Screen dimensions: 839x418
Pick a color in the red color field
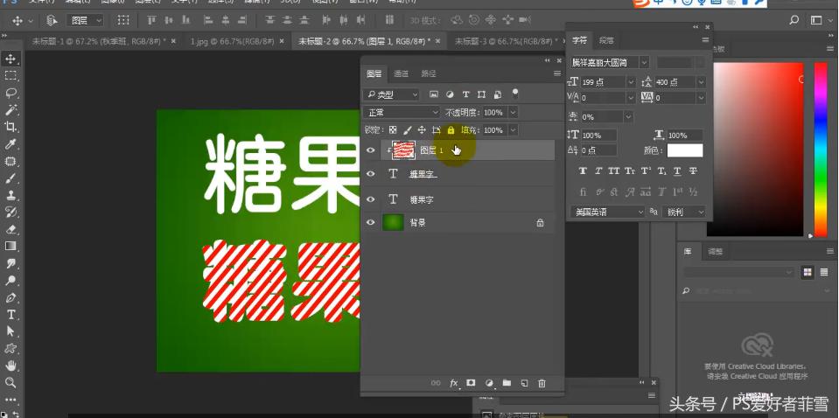click(755, 150)
